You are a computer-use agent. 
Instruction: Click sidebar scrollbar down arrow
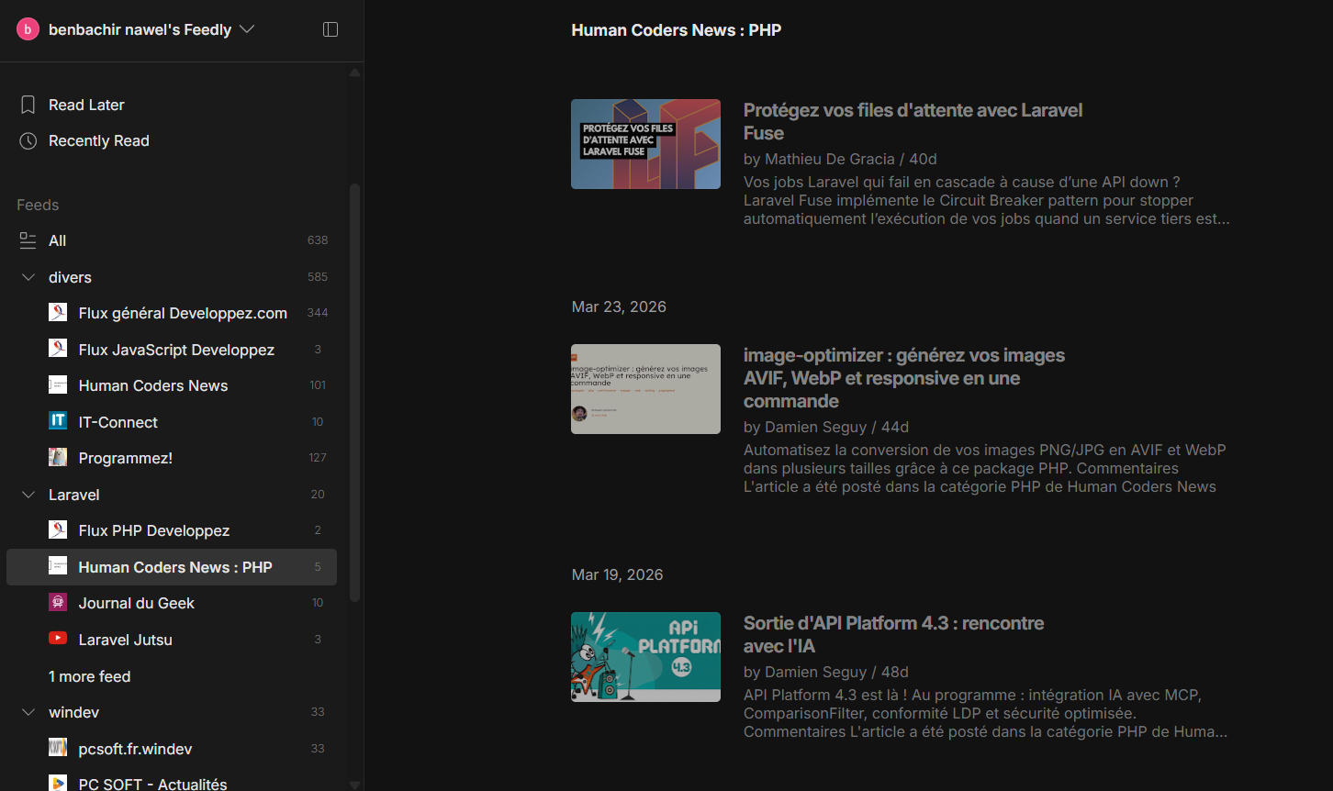[354, 784]
